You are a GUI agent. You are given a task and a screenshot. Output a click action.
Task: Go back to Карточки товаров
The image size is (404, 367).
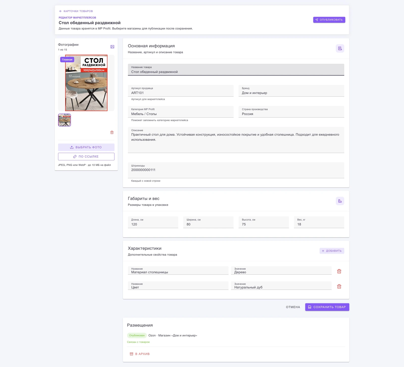click(x=76, y=11)
